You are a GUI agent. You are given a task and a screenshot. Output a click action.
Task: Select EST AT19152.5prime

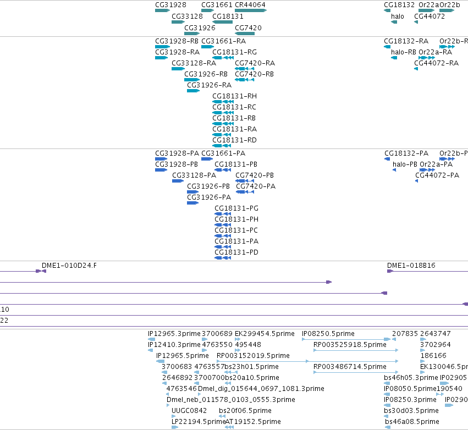point(229,427)
